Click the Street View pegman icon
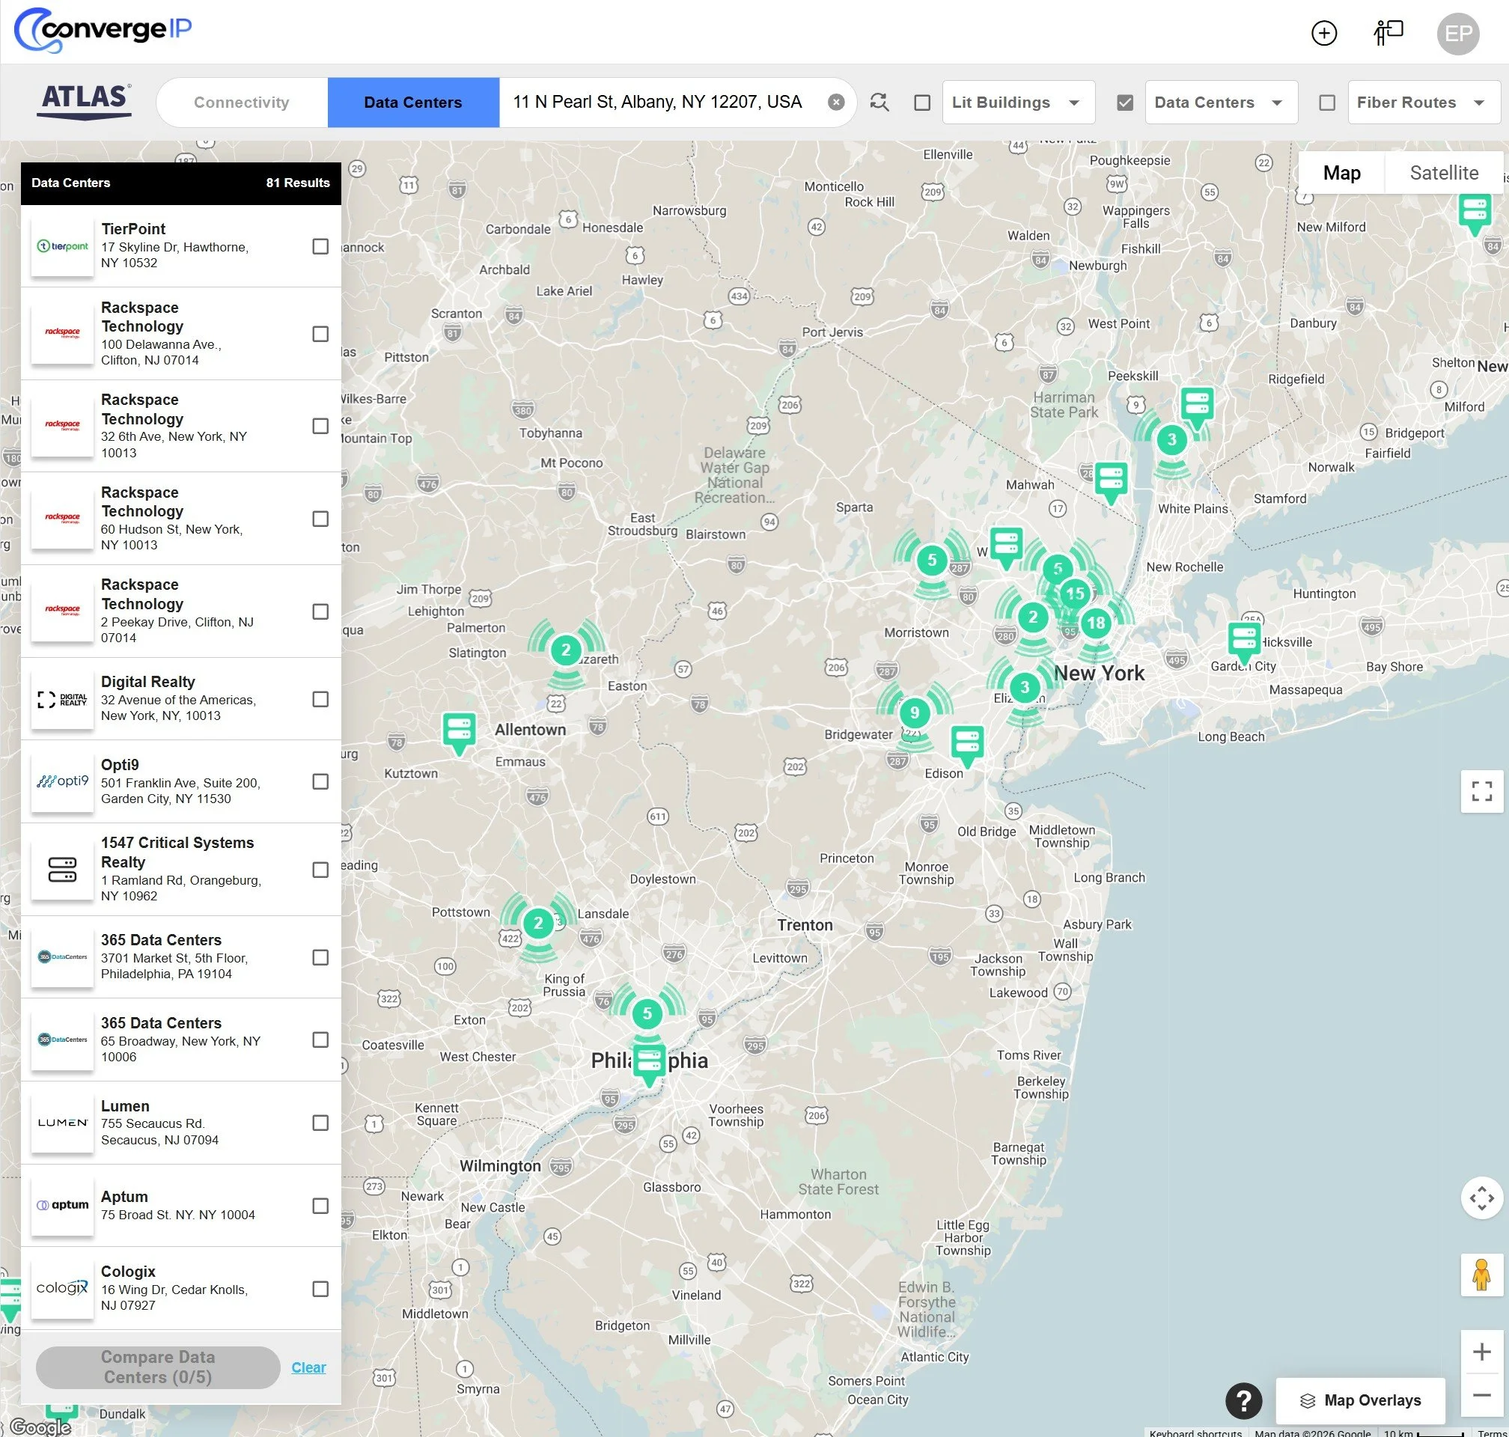 click(1481, 1275)
